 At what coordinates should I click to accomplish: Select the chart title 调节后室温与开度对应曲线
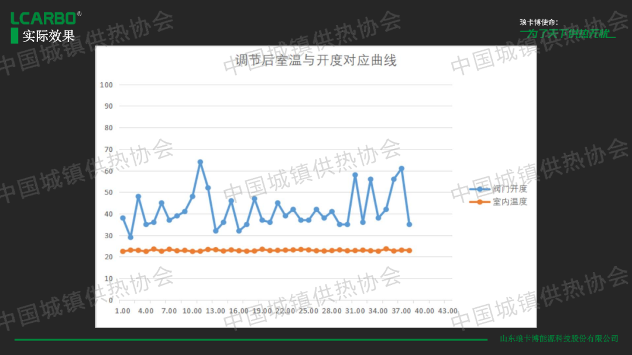tap(315, 60)
